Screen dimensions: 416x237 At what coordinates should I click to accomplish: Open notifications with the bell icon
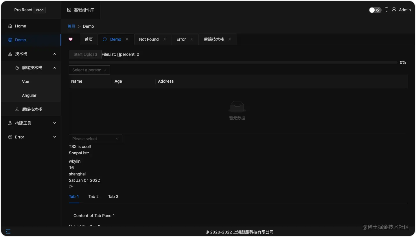386,10
